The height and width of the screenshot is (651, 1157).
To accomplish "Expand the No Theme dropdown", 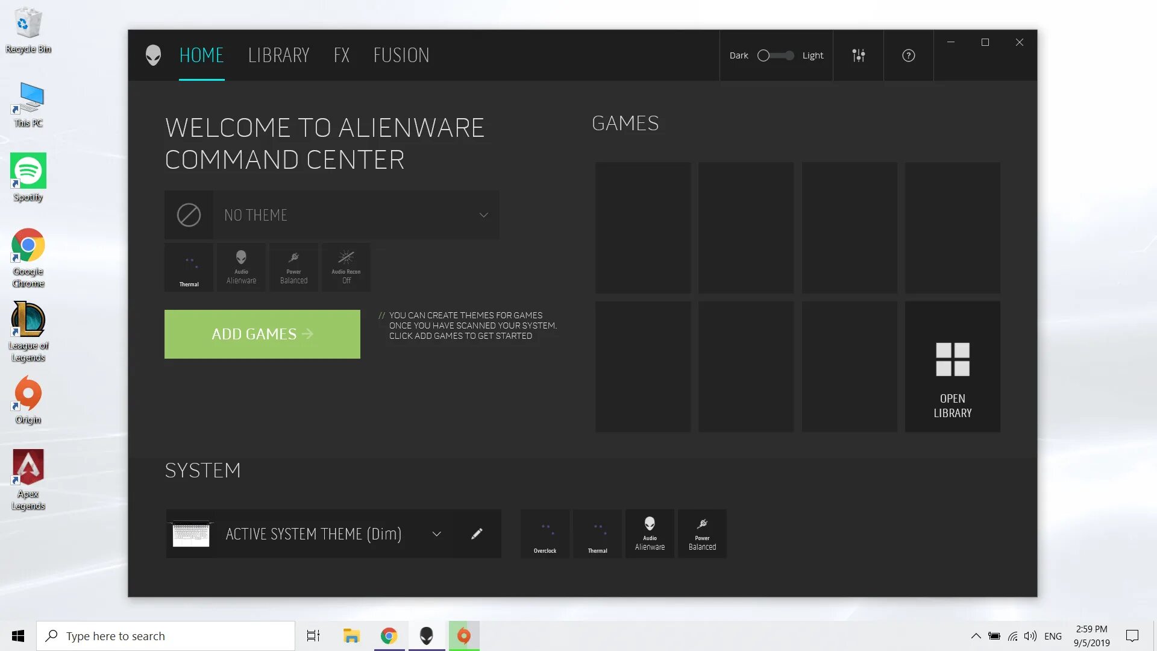I will click(x=483, y=215).
